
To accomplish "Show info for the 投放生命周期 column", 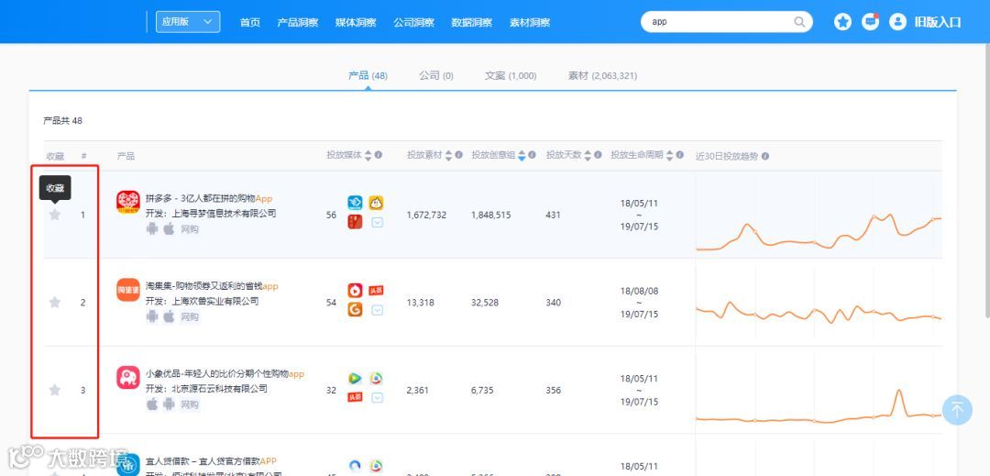I will coord(680,155).
